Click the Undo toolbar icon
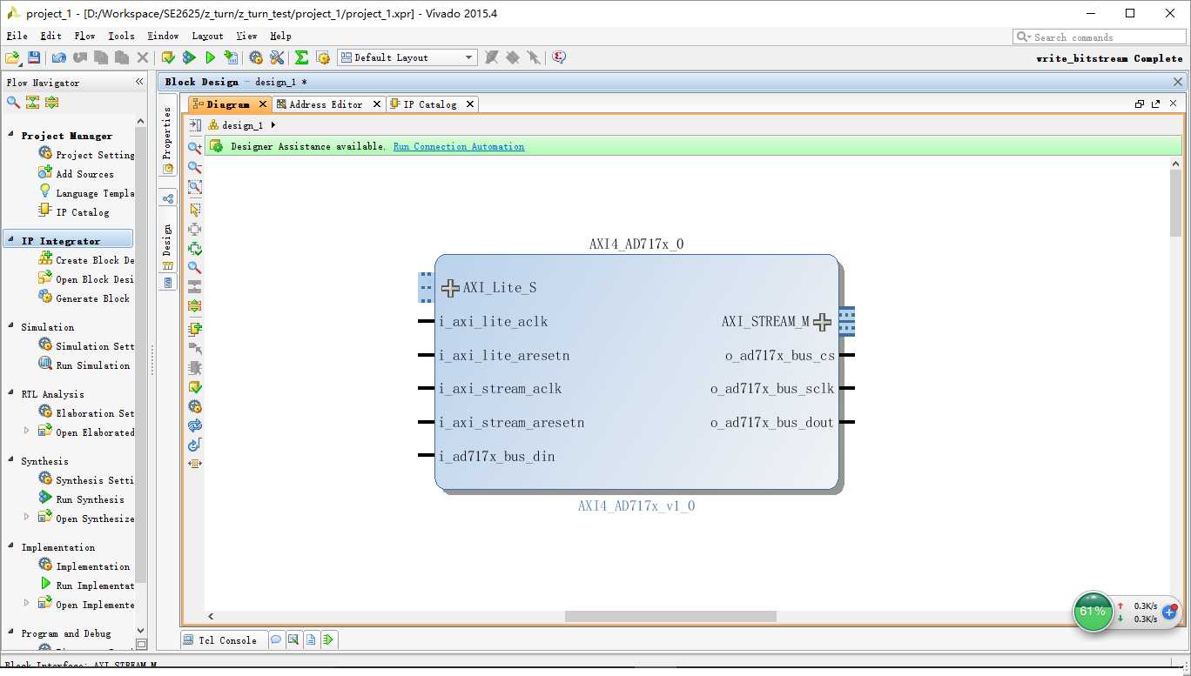Image resolution: width=1191 pixels, height=676 pixels. click(58, 57)
